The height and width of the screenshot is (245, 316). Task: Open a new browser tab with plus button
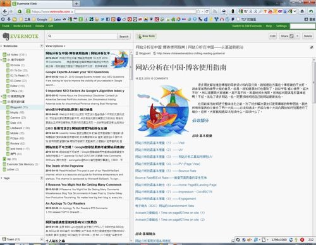click(76, 4)
